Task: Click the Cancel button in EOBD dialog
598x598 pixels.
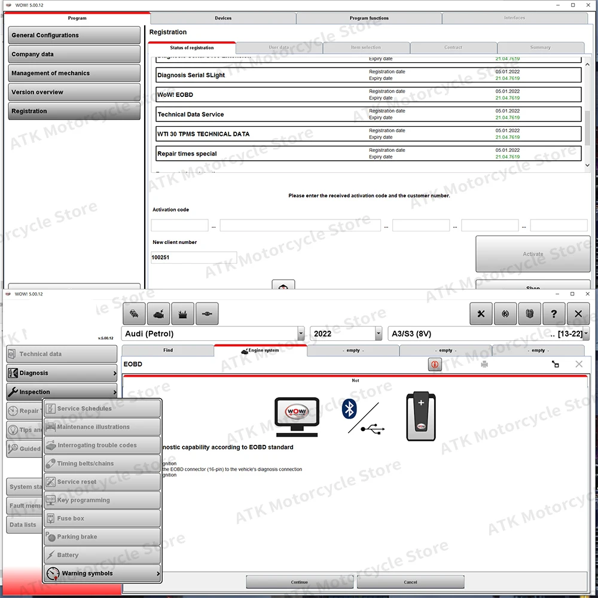Action: (x=410, y=582)
